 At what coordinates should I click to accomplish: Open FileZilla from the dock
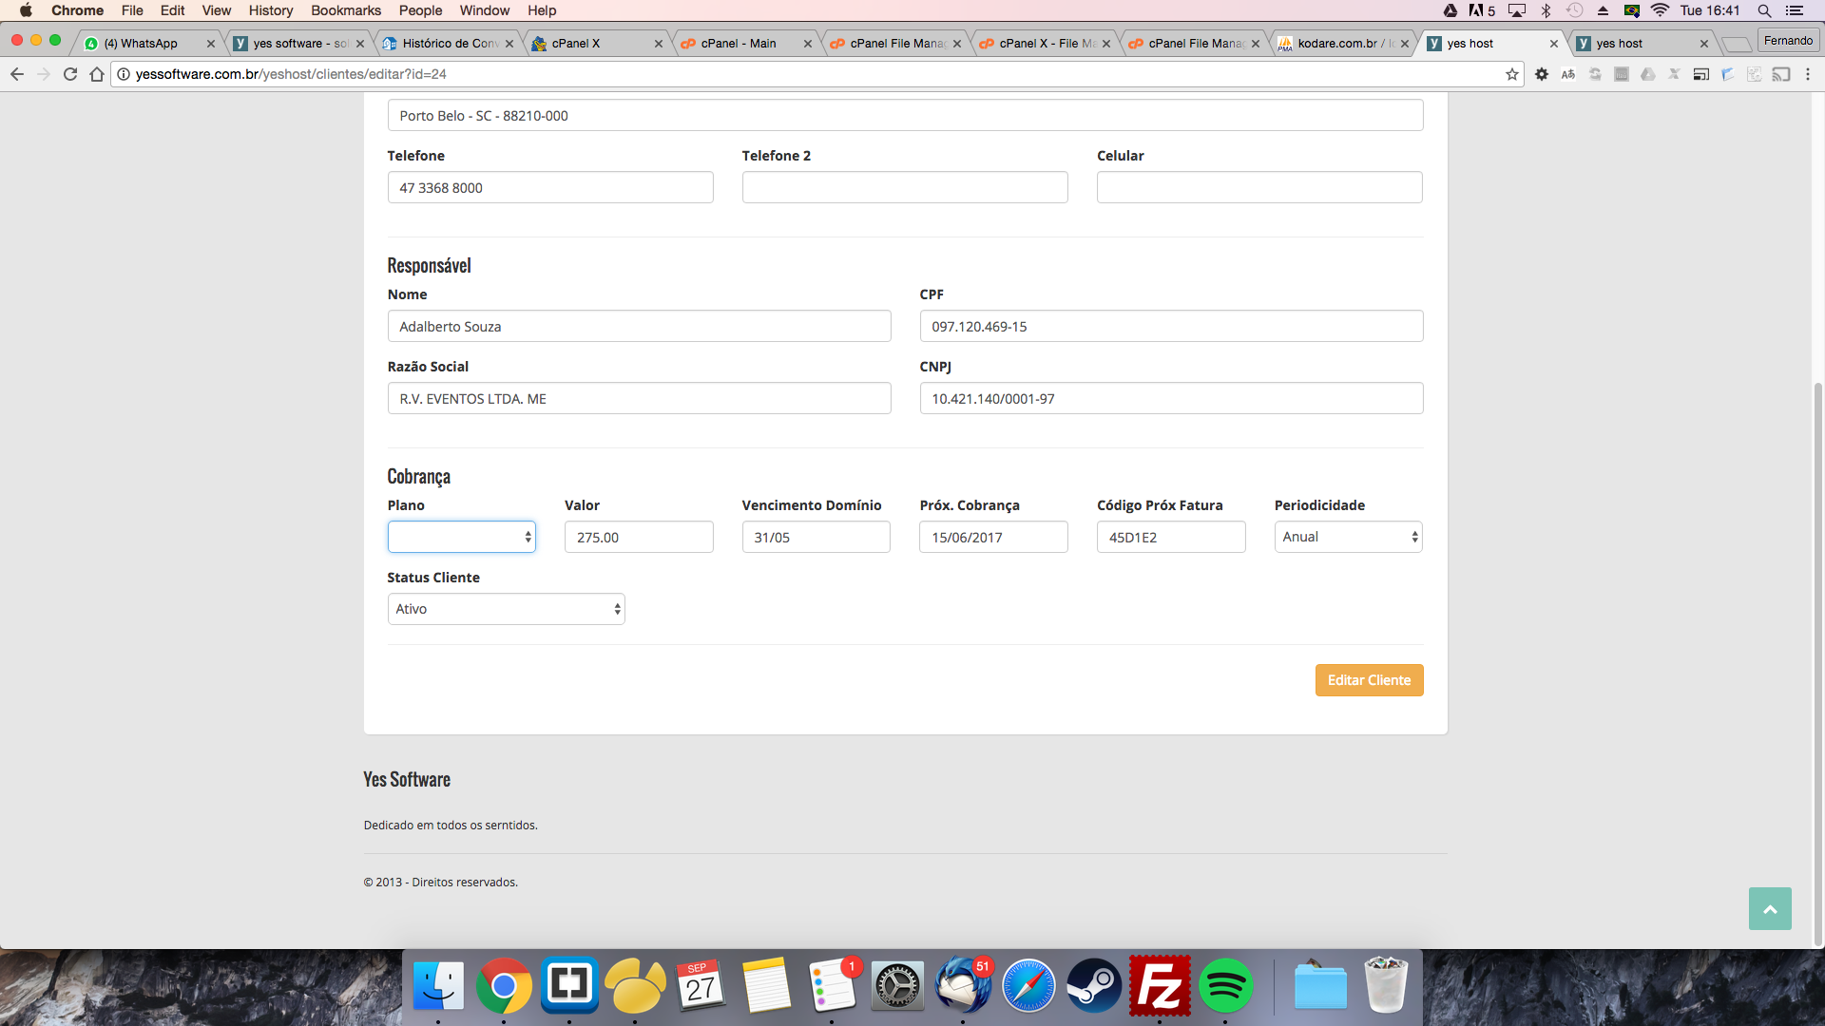(x=1159, y=986)
